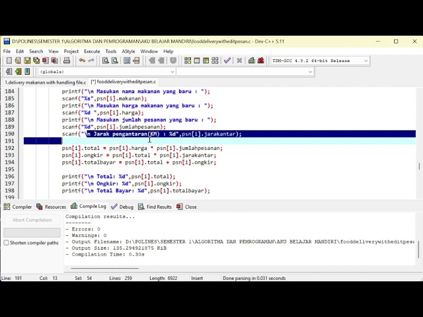
Task: Click the editor vertical scrollbar thumb
Action: click(x=419, y=166)
